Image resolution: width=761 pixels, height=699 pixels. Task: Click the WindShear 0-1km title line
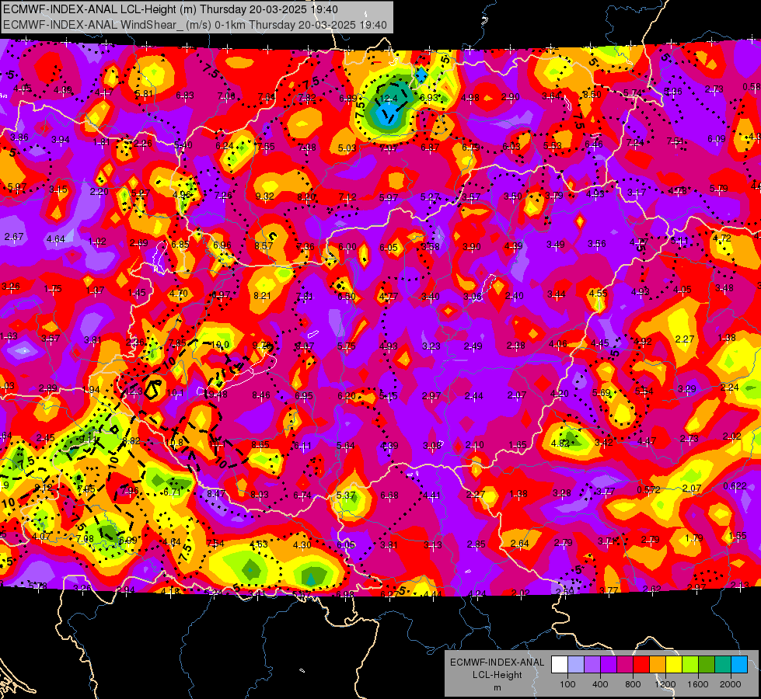point(195,25)
